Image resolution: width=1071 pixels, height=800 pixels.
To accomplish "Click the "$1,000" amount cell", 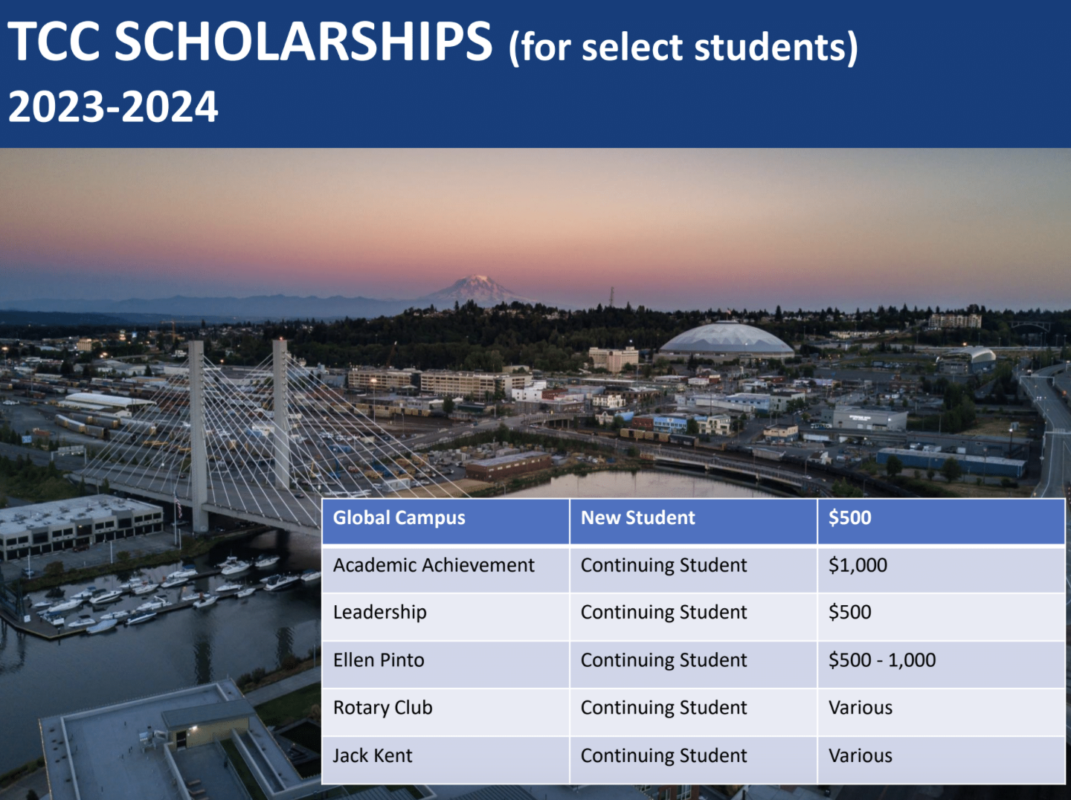I will [x=858, y=566].
